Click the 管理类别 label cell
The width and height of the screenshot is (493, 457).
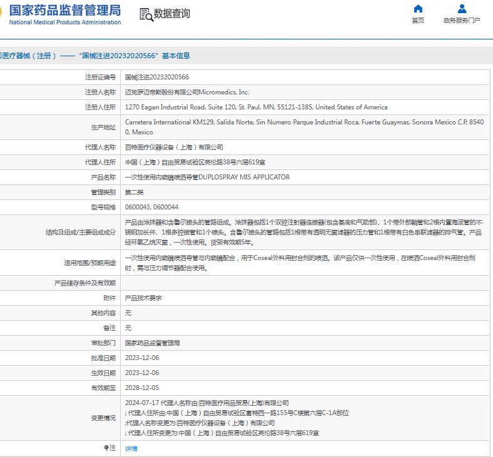pyautogui.click(x=103, y=192)
